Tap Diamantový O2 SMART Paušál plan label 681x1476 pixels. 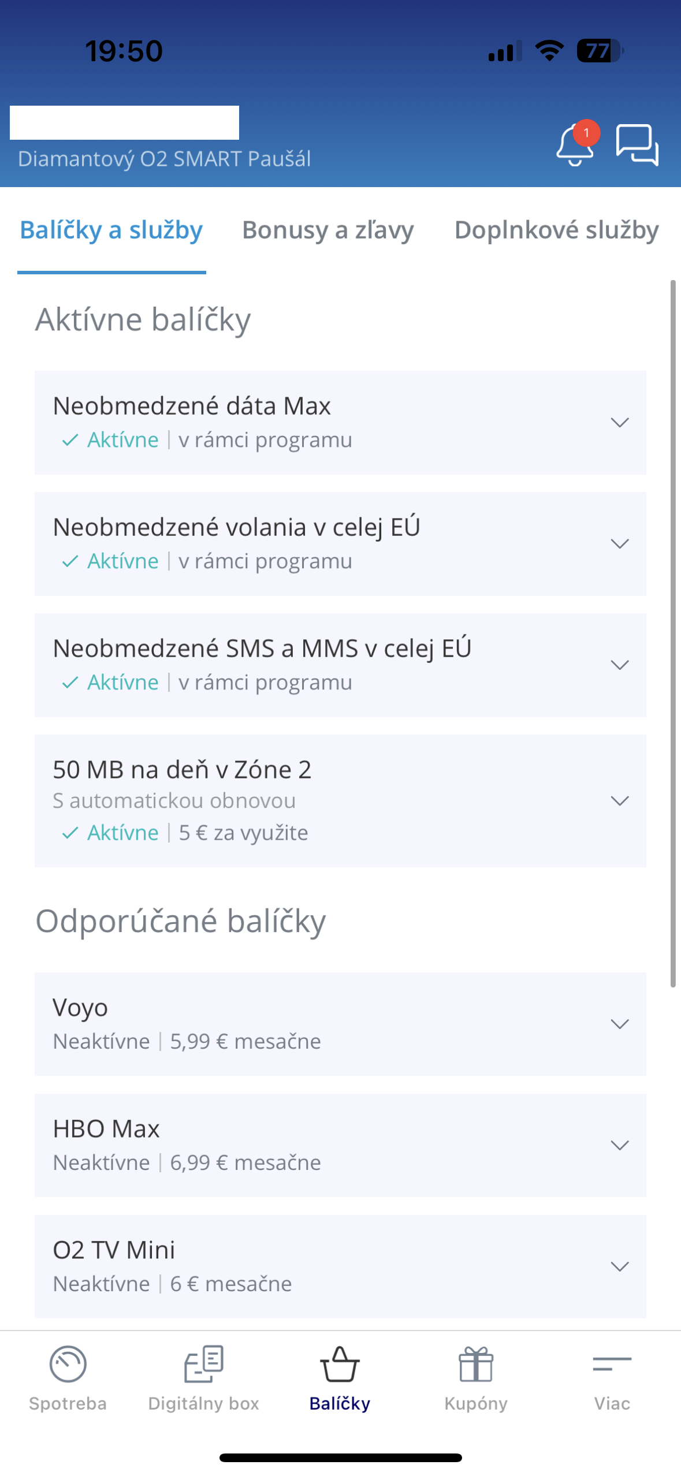(165, 159)
